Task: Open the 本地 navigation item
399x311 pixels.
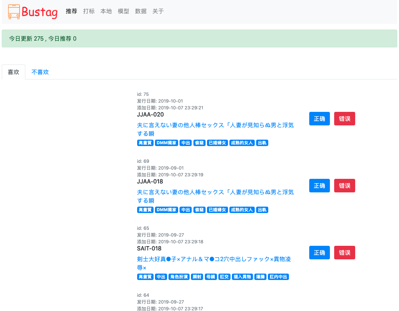Action: pyautogui.click(x=106, y=11)
